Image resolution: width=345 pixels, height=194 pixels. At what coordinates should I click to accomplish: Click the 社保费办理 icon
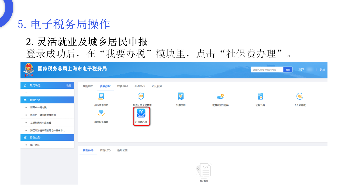(141, 113)
